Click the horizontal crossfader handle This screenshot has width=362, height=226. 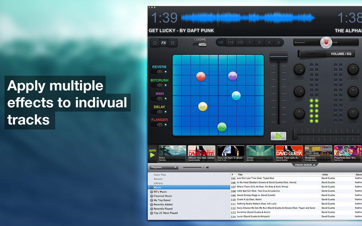pyautogui.click(x=295, y=135)
